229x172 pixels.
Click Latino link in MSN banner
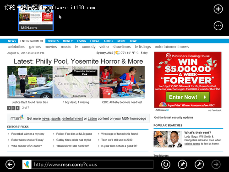click(x=92, y=118)
